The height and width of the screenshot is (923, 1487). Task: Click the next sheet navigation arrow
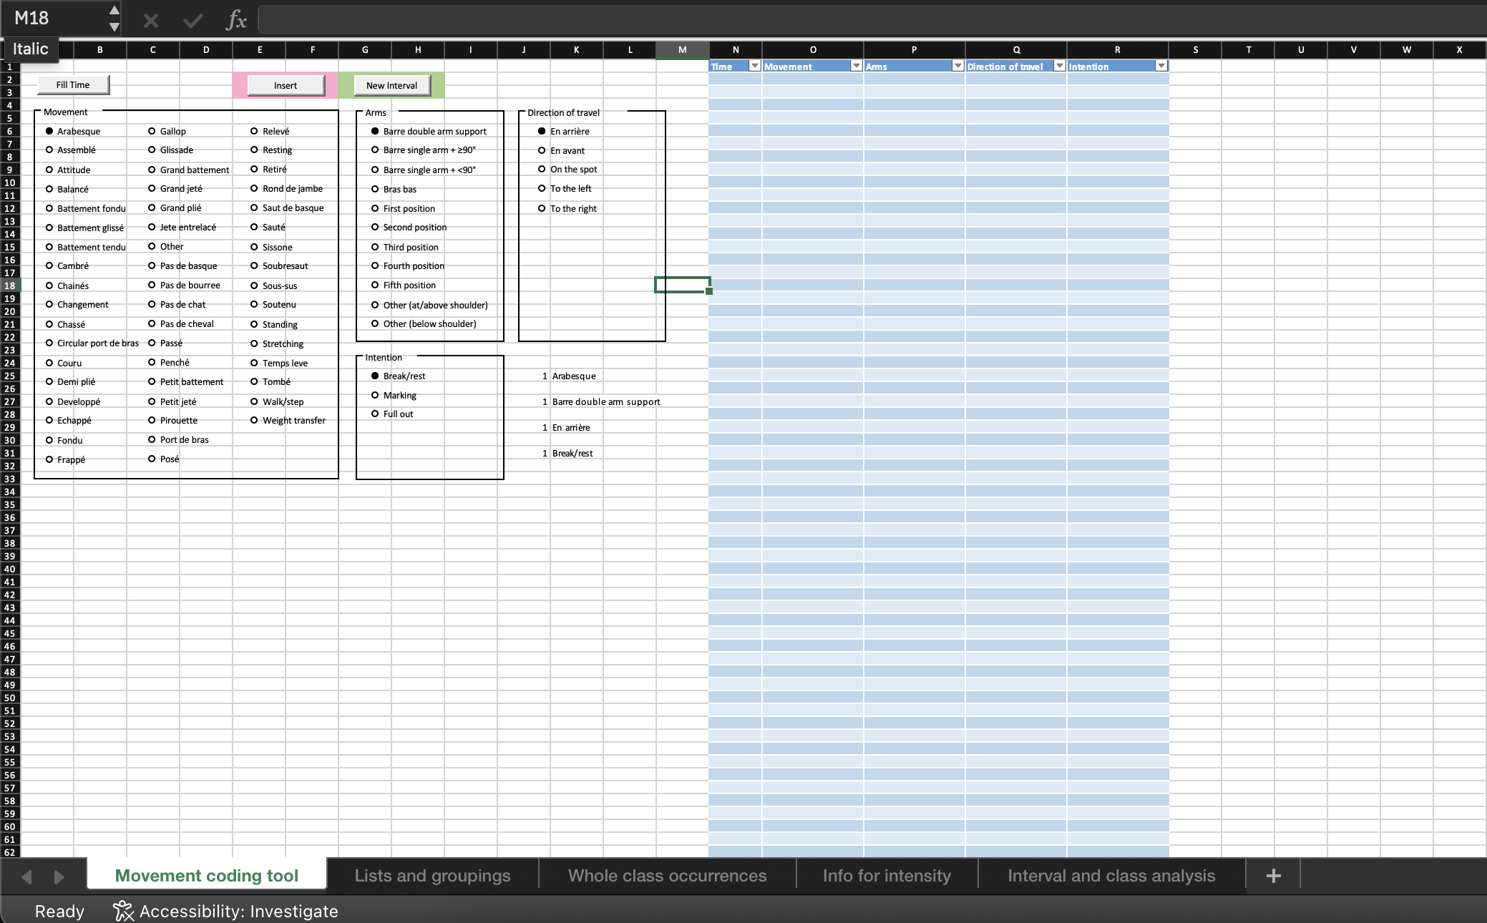pos(59,876)
